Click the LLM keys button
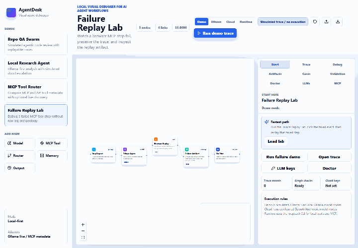Viewport: 358px width, 248px height. pyautogui.click(x=283, y=168)
